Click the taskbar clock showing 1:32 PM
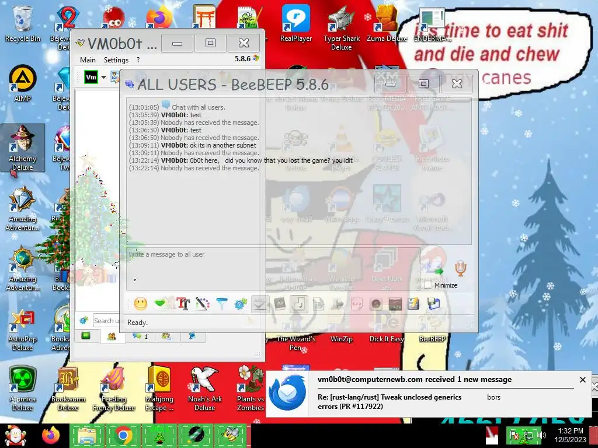The height and width of the screenshot is (448, 598). (x=571, y=435)
